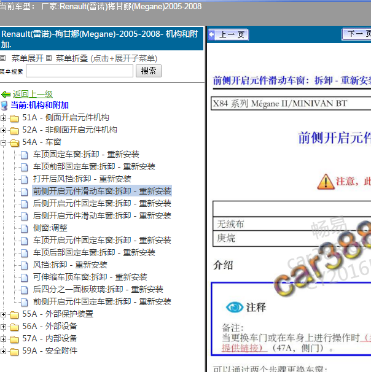
Task: Expand the 52A 非侧面开启元件机构 node
Action: (3, 130)
